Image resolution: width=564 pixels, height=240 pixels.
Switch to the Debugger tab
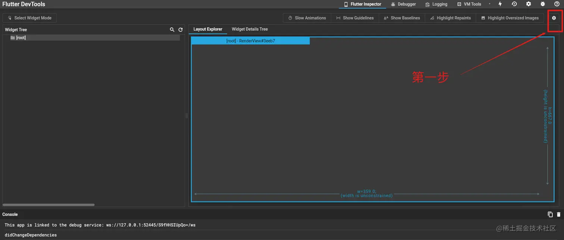pos(403,4)
